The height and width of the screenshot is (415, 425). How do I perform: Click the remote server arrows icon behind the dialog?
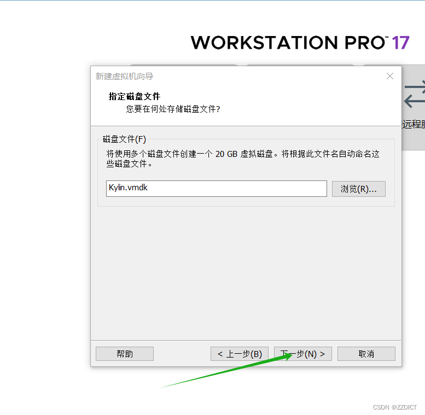415,94
